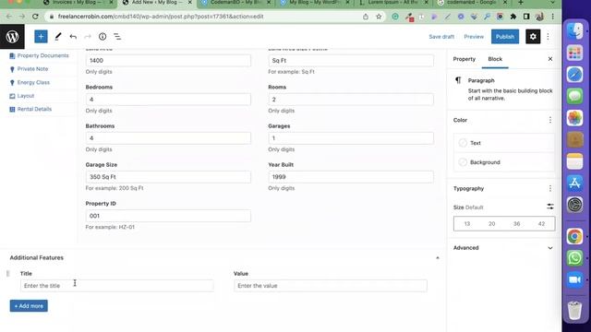The width and height of the screenshot is (591, 332).
Task: Open Color panel options menu
Action: 550,120
